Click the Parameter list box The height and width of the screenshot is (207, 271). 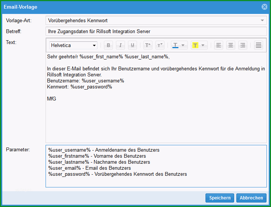[156, 166]
